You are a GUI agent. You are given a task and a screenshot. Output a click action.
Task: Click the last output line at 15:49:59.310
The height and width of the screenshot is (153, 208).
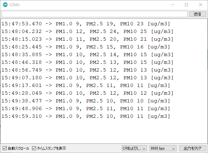click(86, 116)
